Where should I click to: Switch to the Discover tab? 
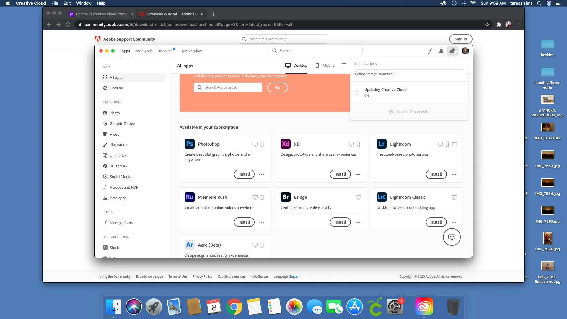click(x=164, y=51)
